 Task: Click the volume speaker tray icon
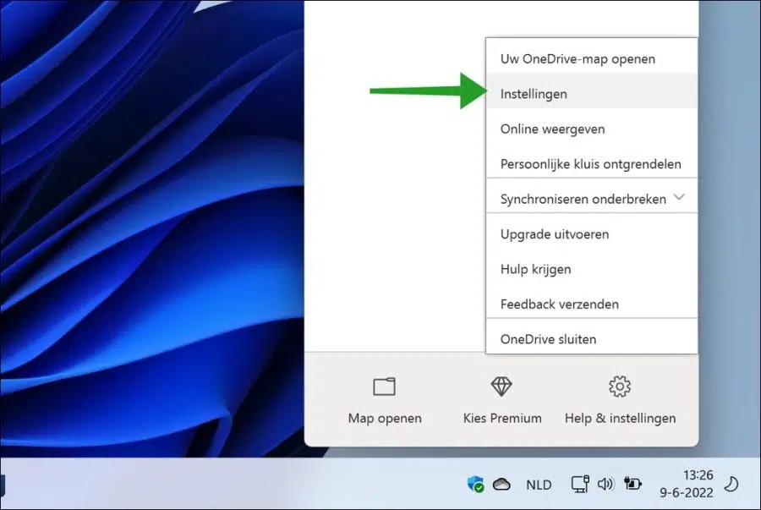click(x=605, y=484)
